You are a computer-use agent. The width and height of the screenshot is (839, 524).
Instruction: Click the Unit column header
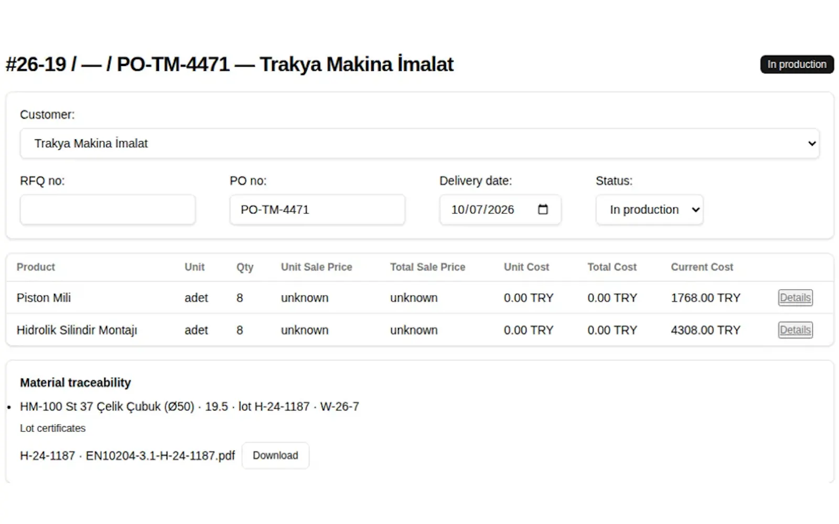(x=195, y=267)
